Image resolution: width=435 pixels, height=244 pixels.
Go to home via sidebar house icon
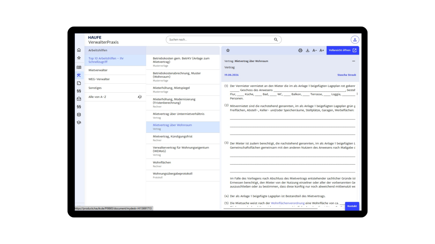(x=79, y=50)
